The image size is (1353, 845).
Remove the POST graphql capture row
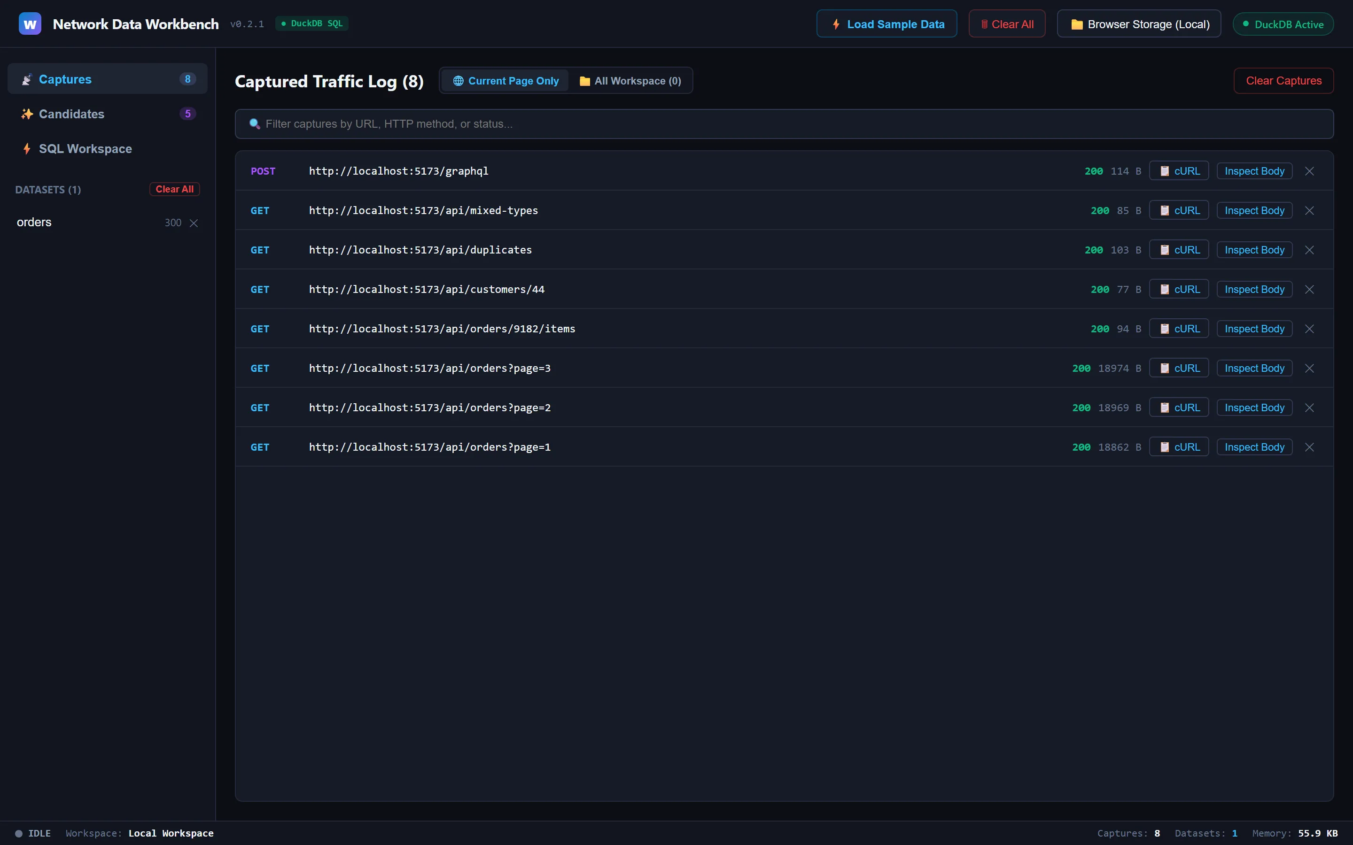(x=1309, y=171)
